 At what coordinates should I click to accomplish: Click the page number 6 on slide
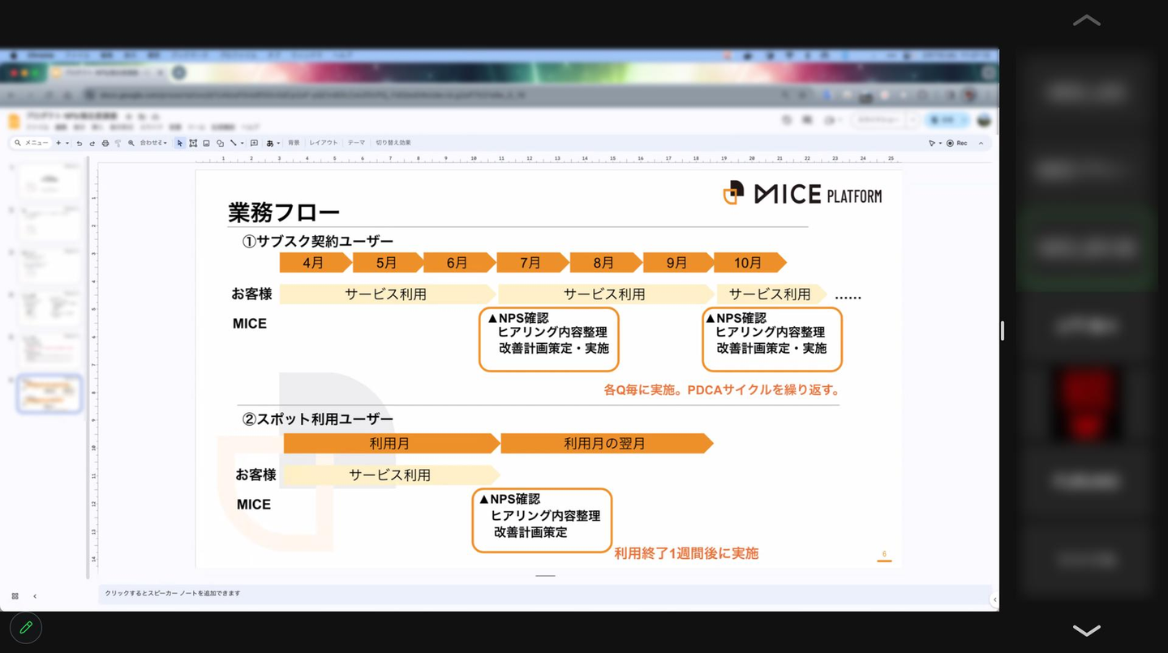coord(884,555)
